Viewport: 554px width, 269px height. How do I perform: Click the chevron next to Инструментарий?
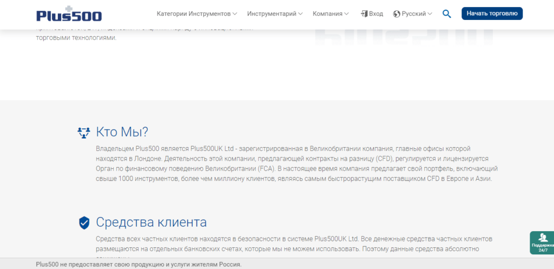[300, 14]
